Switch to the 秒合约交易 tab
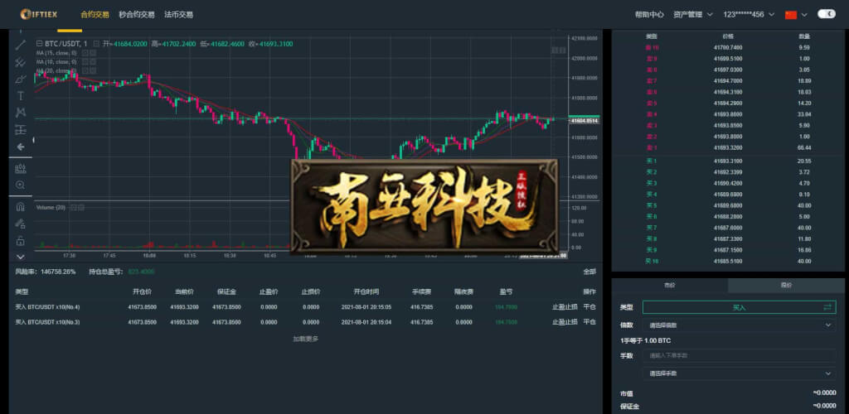 (x=137, y=15)
